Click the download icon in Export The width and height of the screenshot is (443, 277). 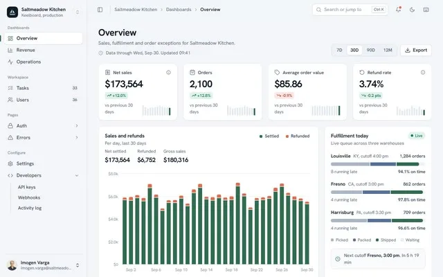408,51
